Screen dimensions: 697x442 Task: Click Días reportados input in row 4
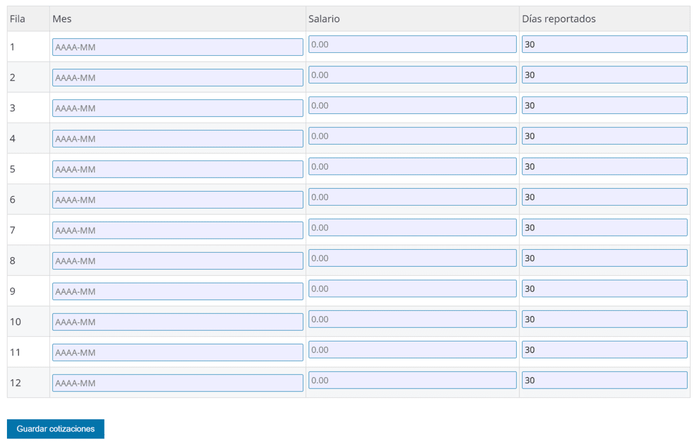tap(604, 136)
